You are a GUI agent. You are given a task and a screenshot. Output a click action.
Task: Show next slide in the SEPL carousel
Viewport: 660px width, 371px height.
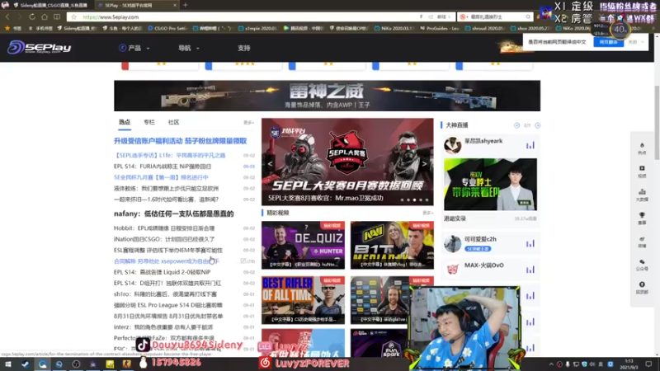coord(424,163)
